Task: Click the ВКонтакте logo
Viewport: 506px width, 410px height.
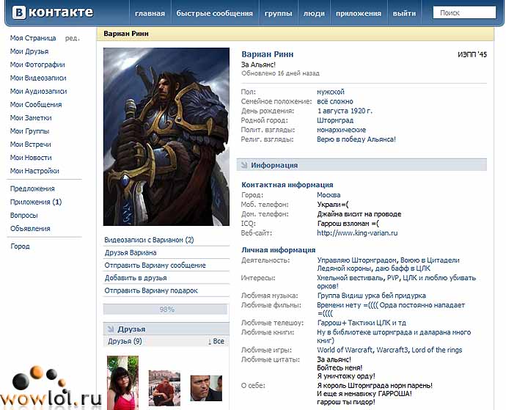Action: coord(53,12)
